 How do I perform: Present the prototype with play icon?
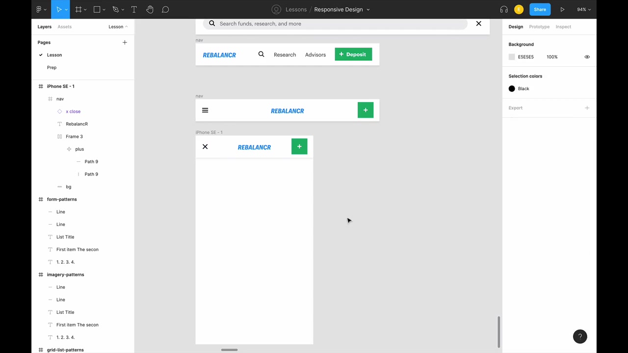click(562, 9)
